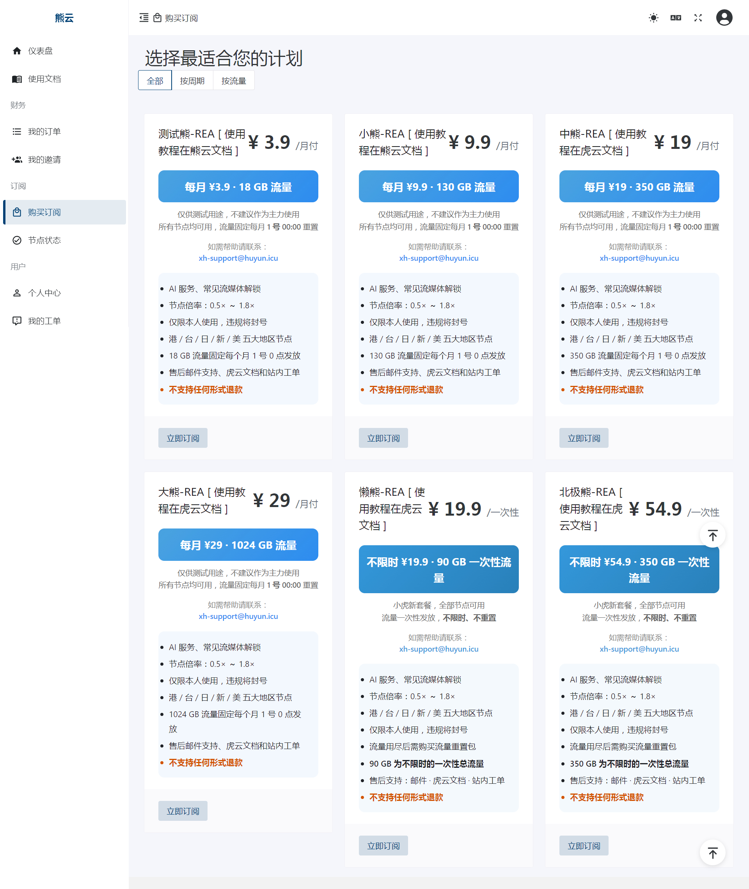The width and height of the screenshot is (749, 889).
Task: Enable the 全部 plan filter
Action: [154, 80]
